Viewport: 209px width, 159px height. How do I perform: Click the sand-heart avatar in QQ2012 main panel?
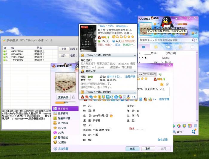coord(145,29)
